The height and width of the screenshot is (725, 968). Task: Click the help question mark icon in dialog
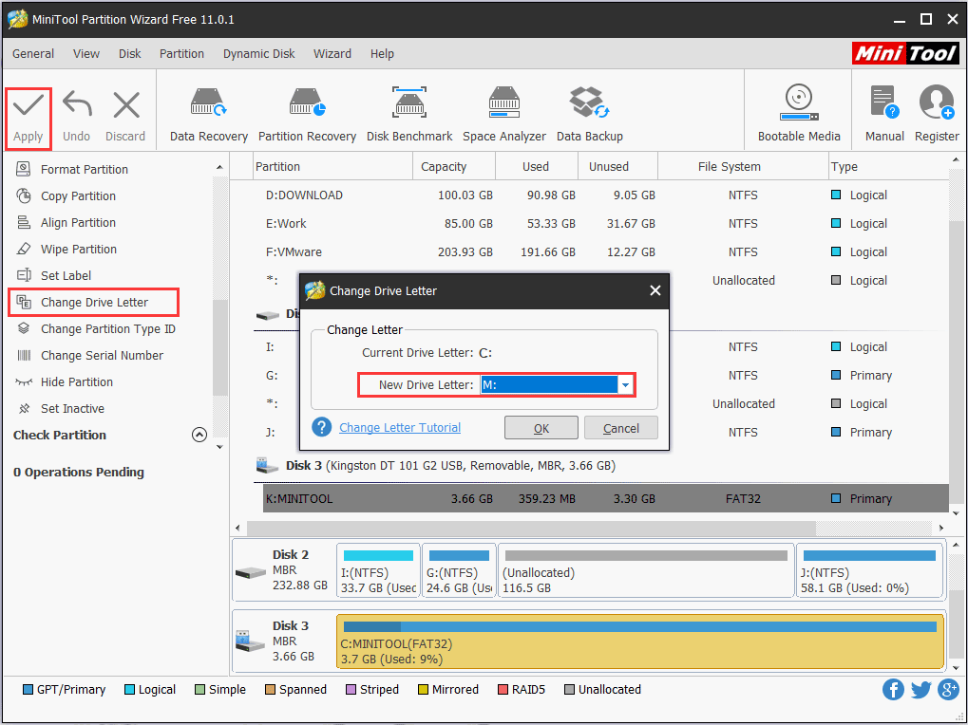coord(322,427)
